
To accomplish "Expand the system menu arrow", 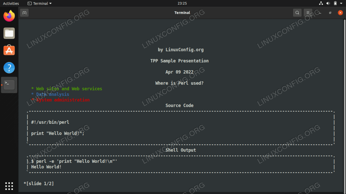I will click(341, 3).
